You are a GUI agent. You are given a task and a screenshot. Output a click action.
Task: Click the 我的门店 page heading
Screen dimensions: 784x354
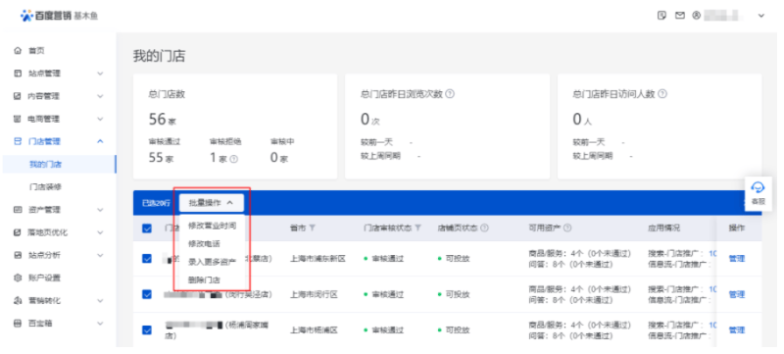pyautogui.click(x=159, y=56)
